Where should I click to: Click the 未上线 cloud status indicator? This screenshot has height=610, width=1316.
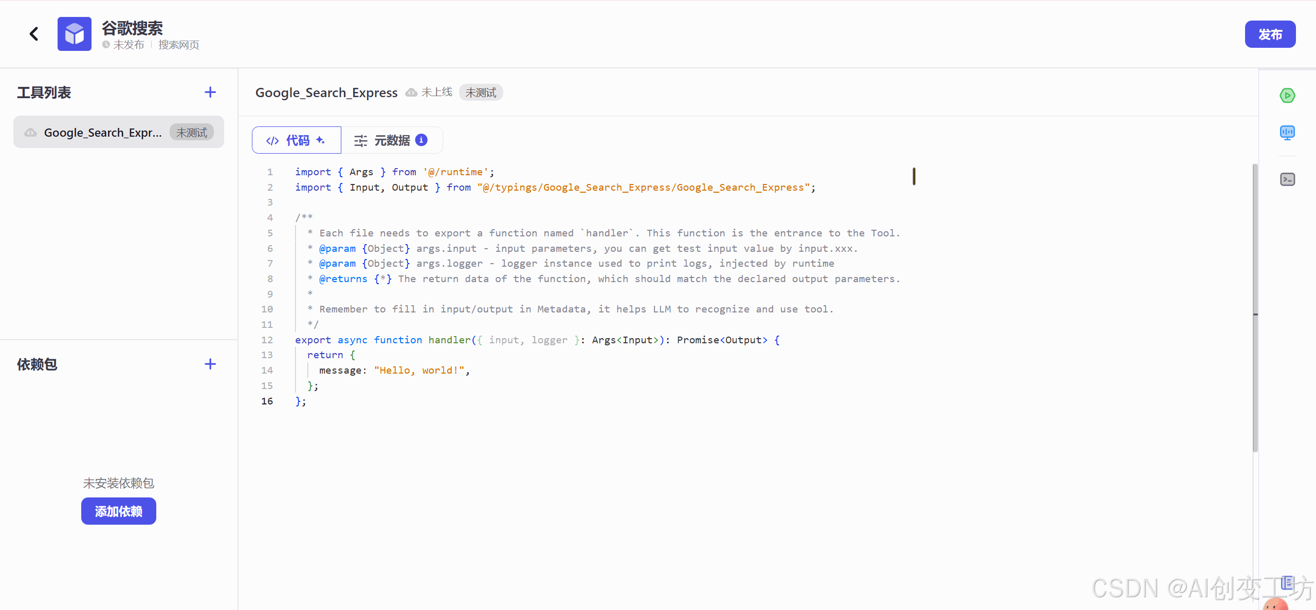(x=429, y=93)
